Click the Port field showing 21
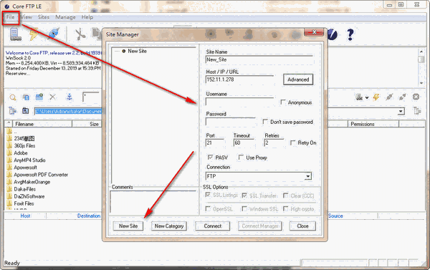This screenshot has width=430, height=270. (215, 143)
